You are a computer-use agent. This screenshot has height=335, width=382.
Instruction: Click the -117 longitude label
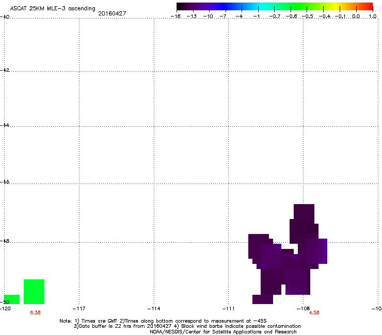[79, 309]
